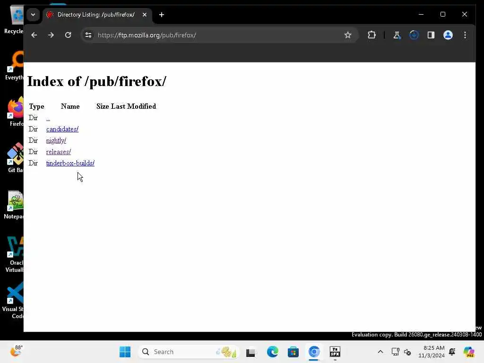Click the 'Last Modified' column header

[x=133, y=106]
